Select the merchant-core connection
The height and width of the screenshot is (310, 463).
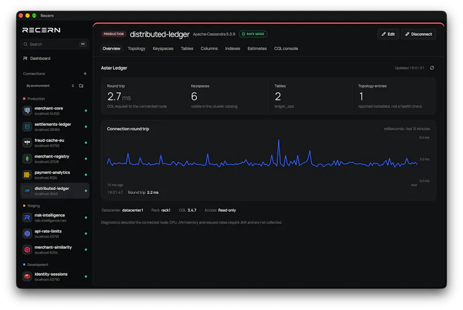click(x=54, y=111)
